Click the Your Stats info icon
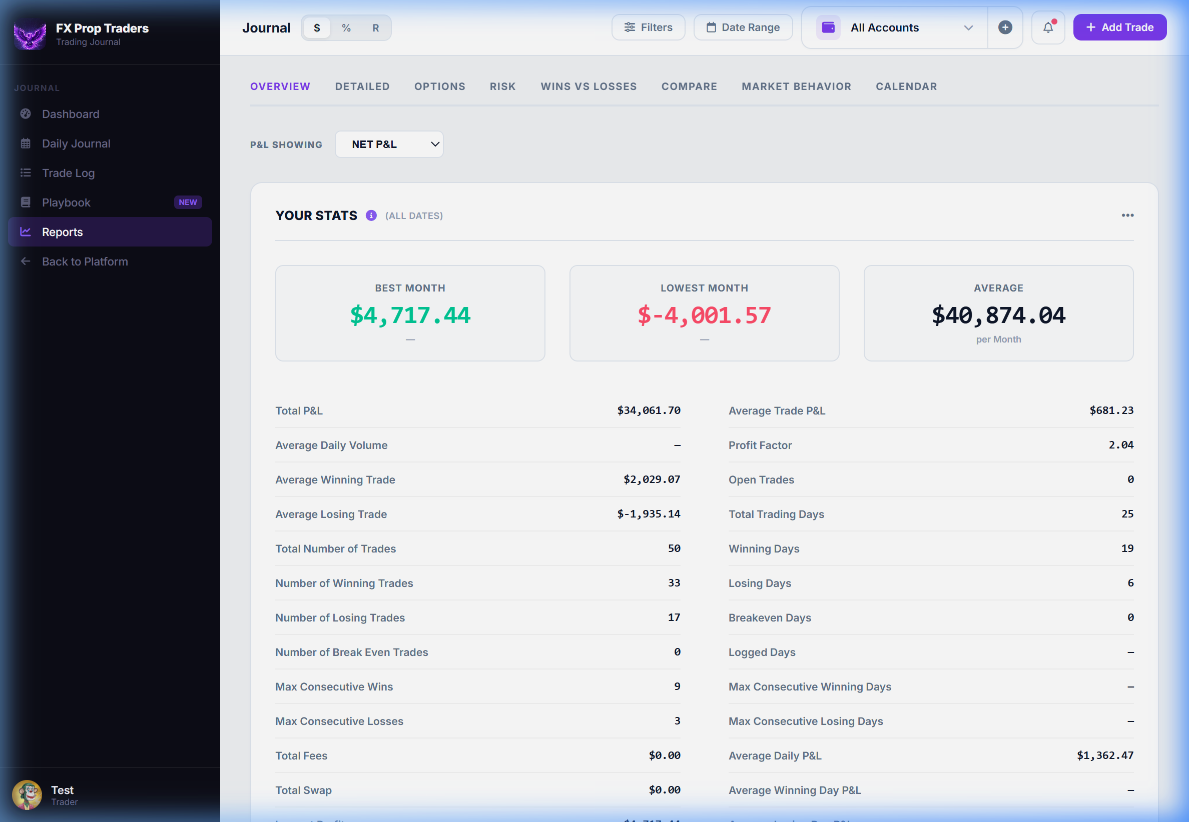The width and height of the screenshot is (1189, 822). (371, 216)
